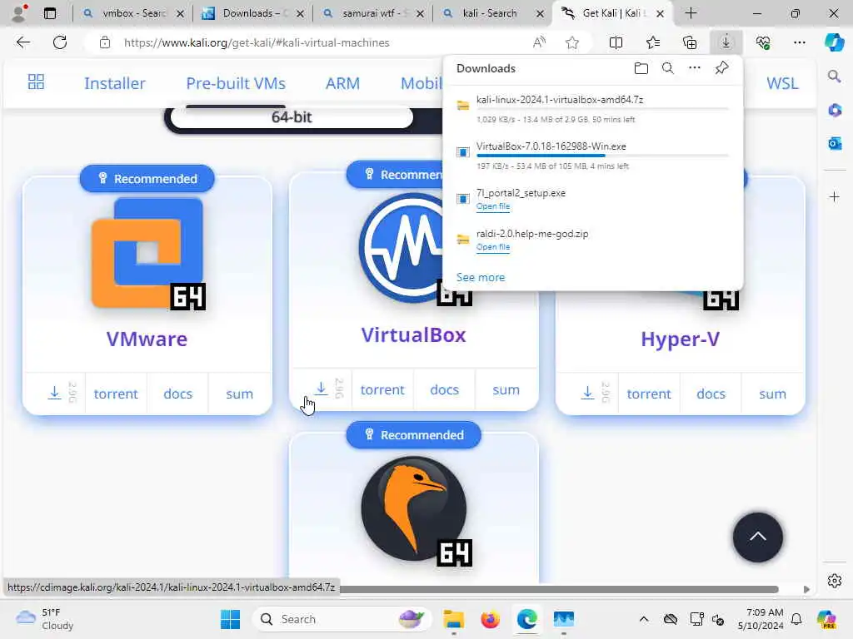
Task: Show hidden system tray icons chevron
Action: (644, 619)
